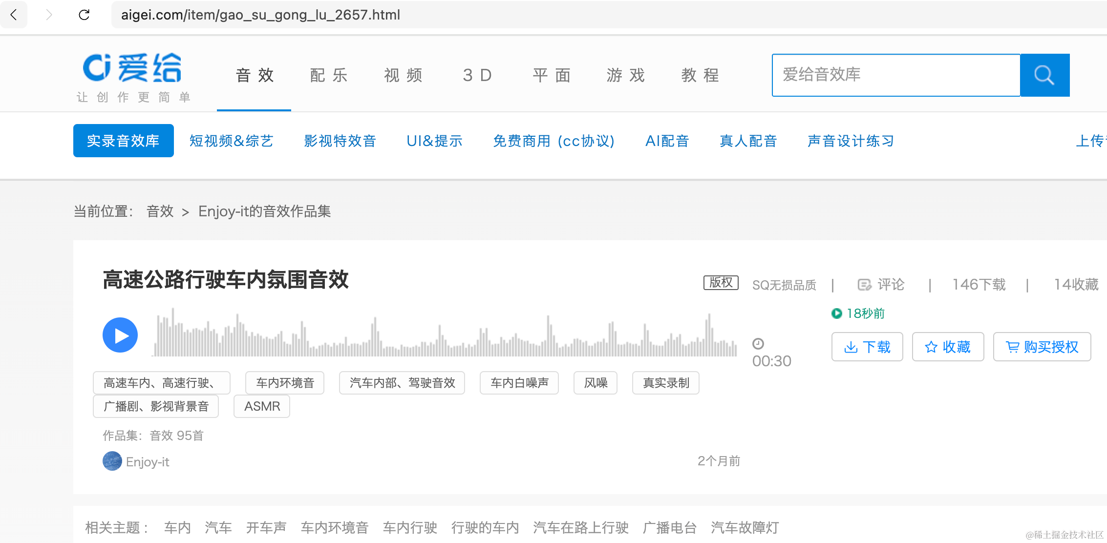Open 作品集: 音效 95首 link
Viewport: 1107px width, 543px height.
[153, 436]
